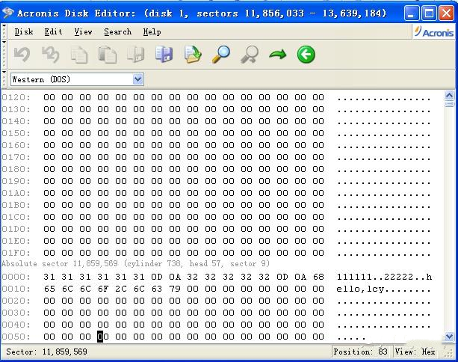Open the Disk menu
The image size is (458, 362).
pos(24,32)
